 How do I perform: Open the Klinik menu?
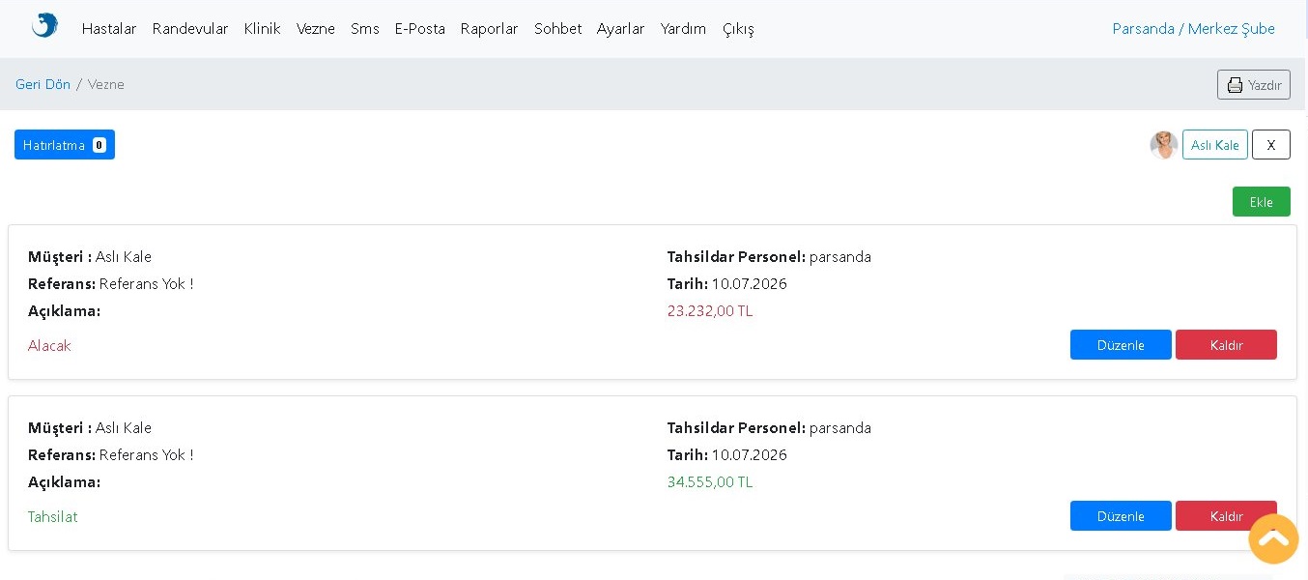point(262,29)
